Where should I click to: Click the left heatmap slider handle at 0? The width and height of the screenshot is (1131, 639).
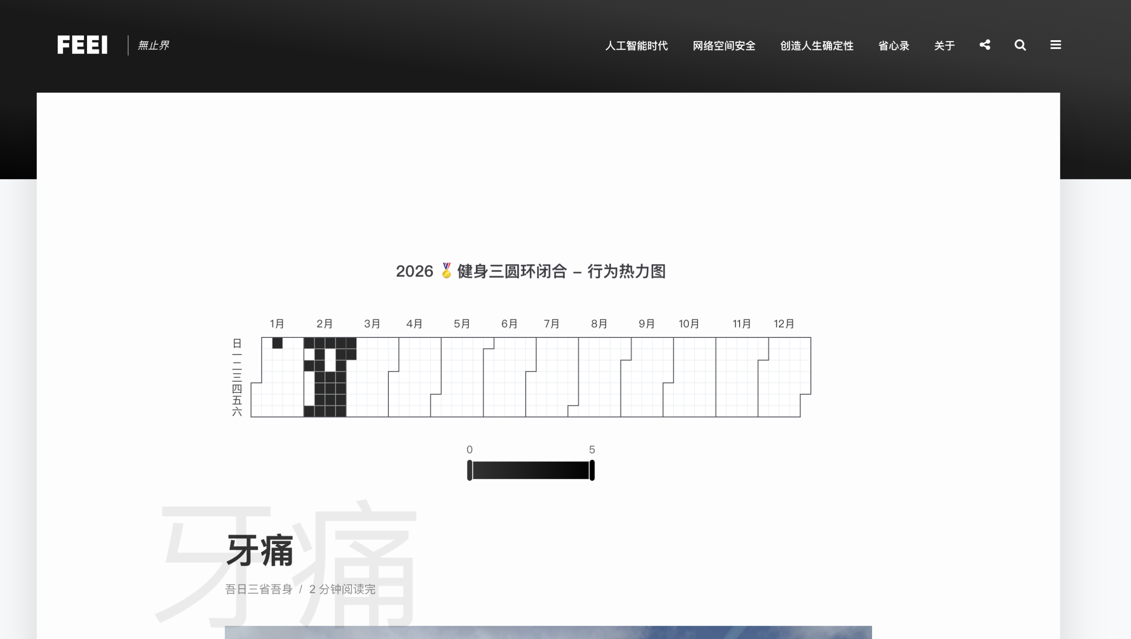(x=470, y=470)
